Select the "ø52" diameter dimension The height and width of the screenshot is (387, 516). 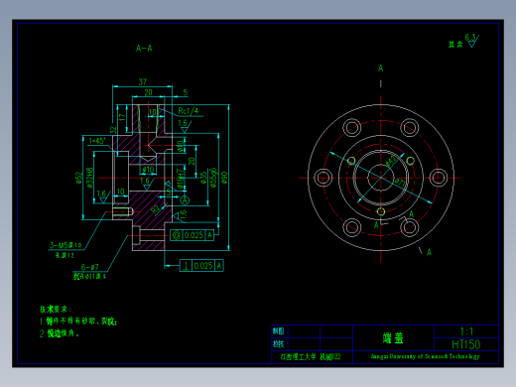click(x=78, y=177)
